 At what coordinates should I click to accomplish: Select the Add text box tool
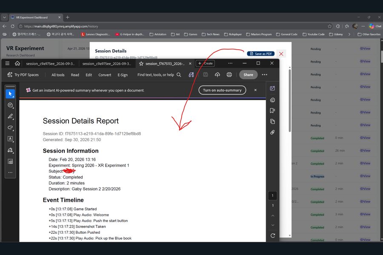pyautogui.click(x=10, y=139)
